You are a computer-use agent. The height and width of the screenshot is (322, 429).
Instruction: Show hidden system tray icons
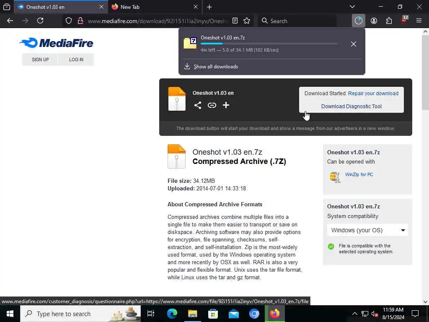point(354,314)
